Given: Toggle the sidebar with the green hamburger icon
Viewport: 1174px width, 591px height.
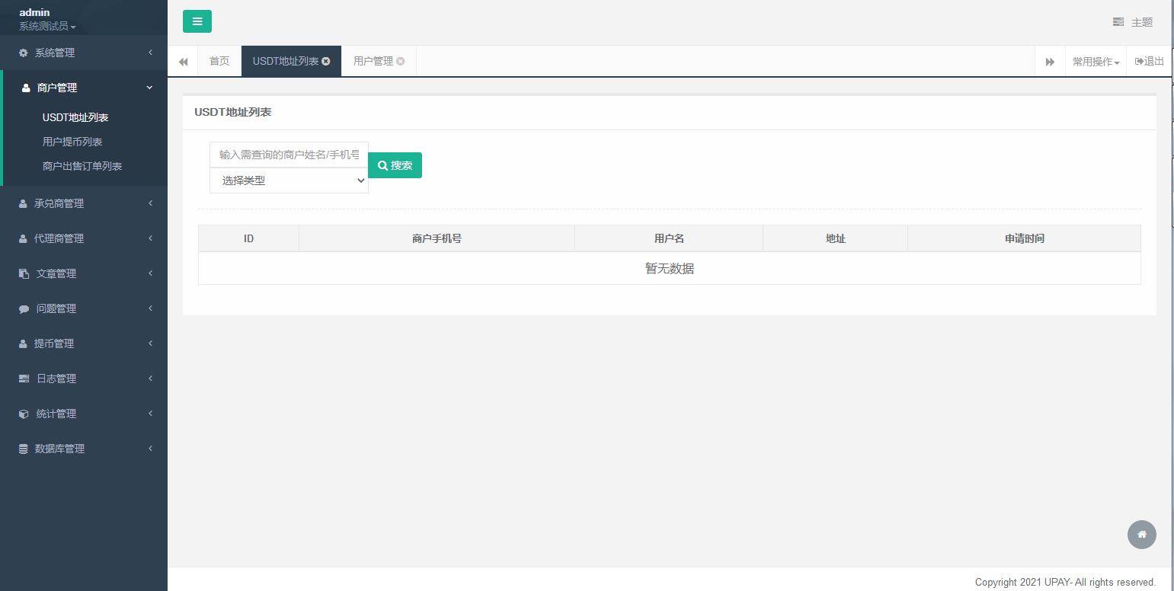Looking at the screenshot, I should tap(197, 21).
